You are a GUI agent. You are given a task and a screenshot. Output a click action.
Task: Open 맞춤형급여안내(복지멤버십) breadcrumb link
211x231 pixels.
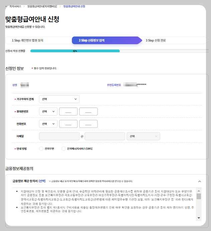click(42, 6)
